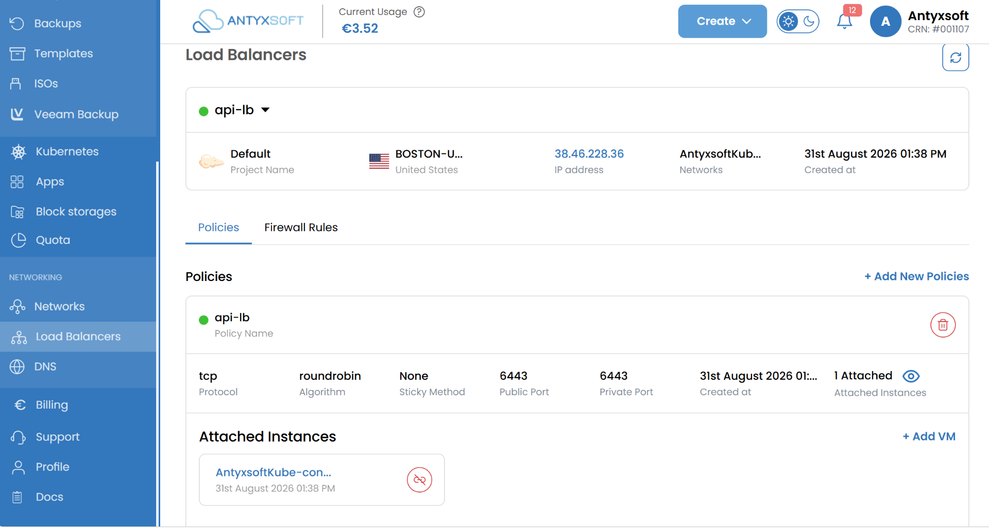Detach the AntyxsoftKube instance
989x528 pixels.
(x=419, y=480)
